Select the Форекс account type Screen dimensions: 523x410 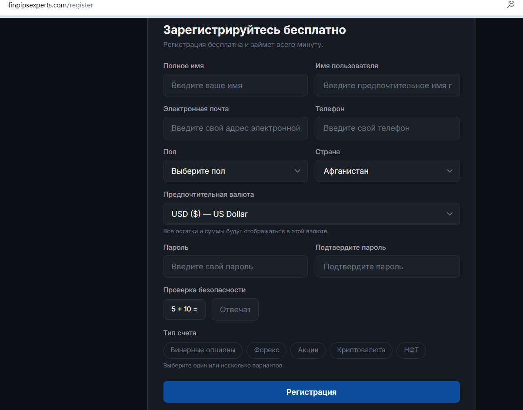[x=266, y=350]
